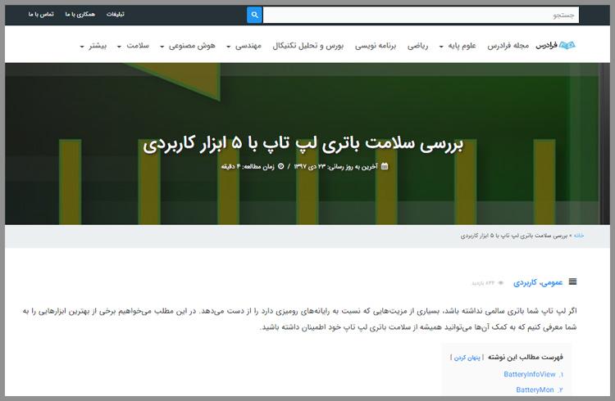Expand the سلامت dropdown menu

(134, 46)
